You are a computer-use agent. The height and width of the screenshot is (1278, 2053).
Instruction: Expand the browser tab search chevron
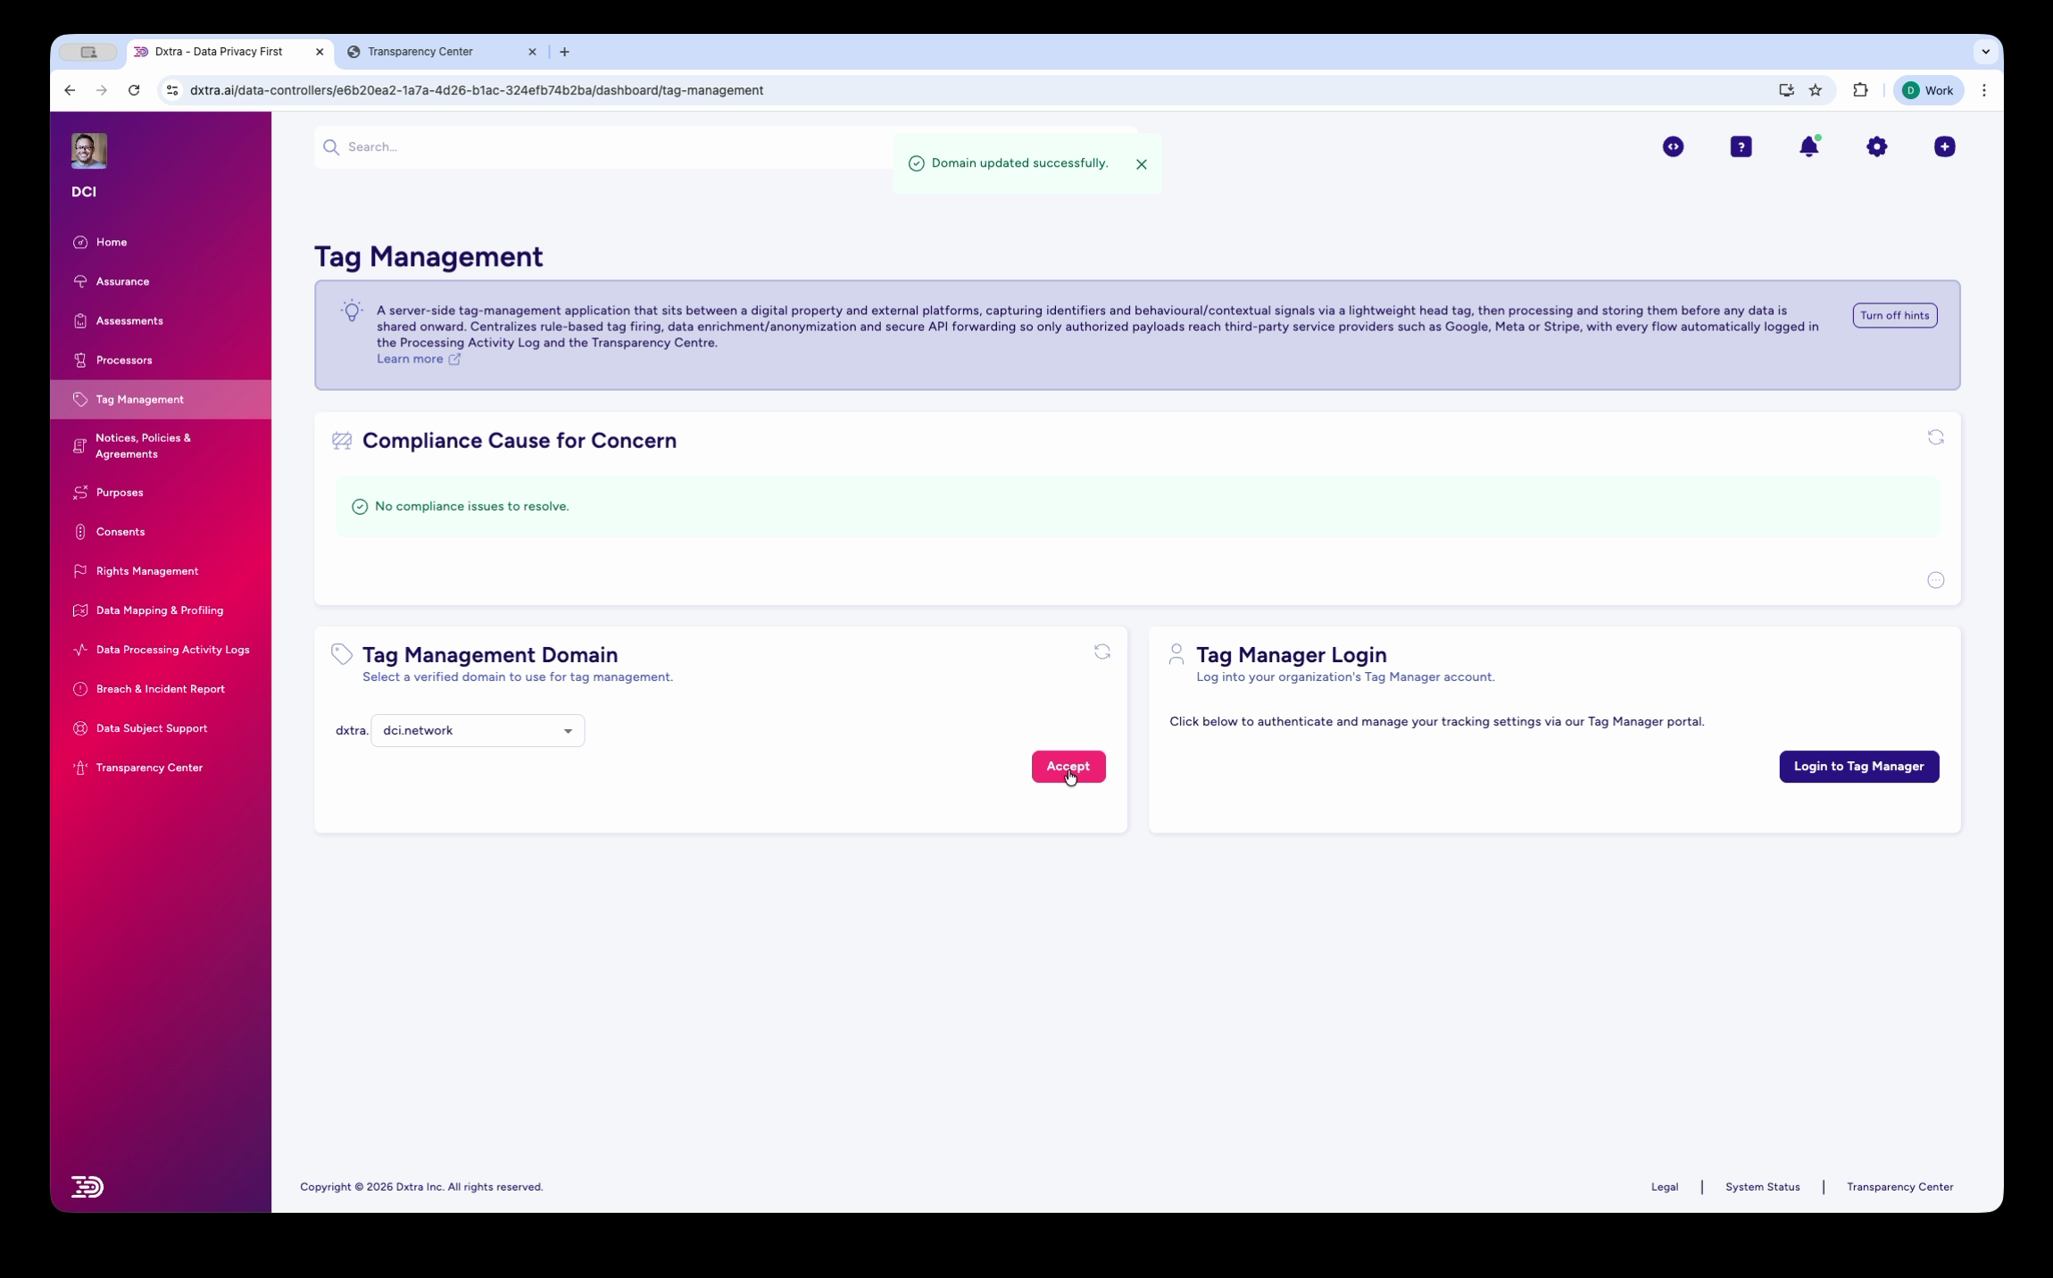pos(1985,51)
